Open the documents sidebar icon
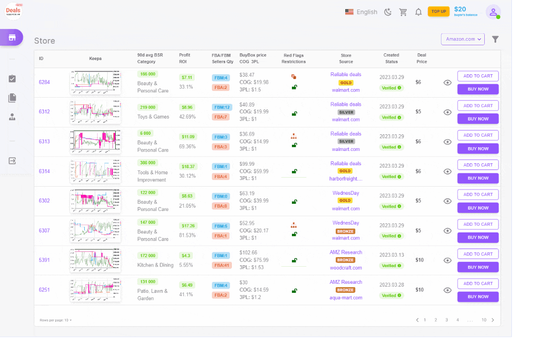 click(x=12, y=98)
